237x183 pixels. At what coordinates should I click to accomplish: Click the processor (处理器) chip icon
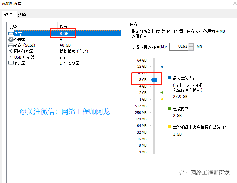(11, 39)
